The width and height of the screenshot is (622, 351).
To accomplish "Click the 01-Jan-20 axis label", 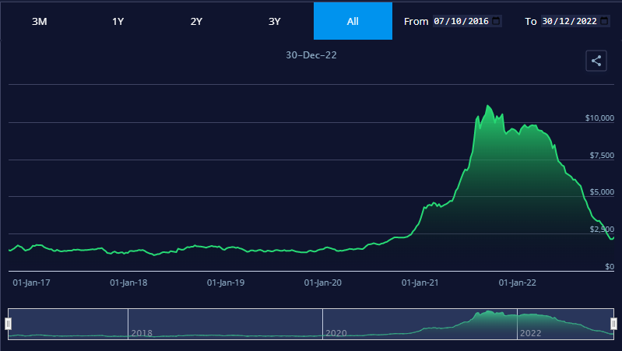I will 322,283.
